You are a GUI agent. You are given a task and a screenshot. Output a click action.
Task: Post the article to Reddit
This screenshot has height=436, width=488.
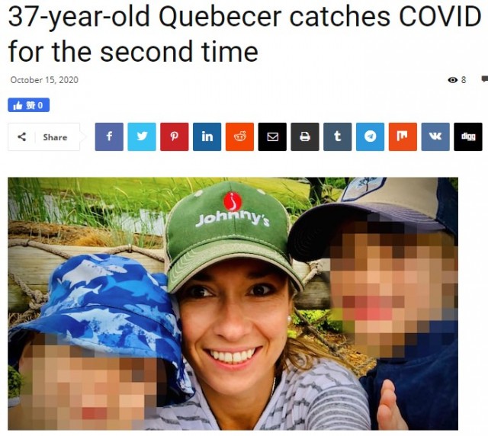pyautogui.click(x=239, y=136)
